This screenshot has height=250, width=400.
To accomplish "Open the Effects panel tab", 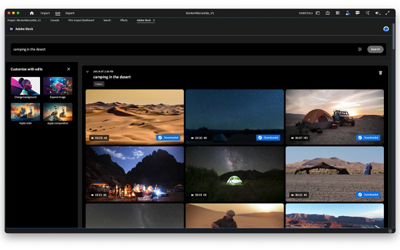I will [x=124, y=20].
